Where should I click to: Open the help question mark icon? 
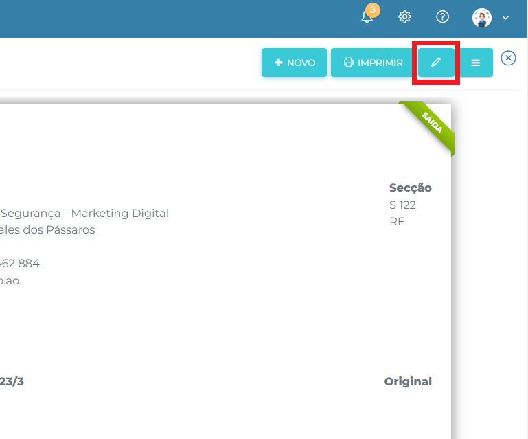coord(442,16)
